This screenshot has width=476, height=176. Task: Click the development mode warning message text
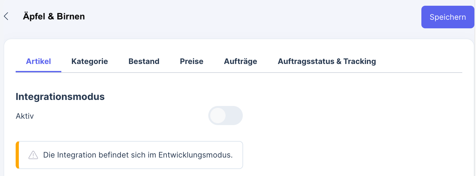(138, 155)
